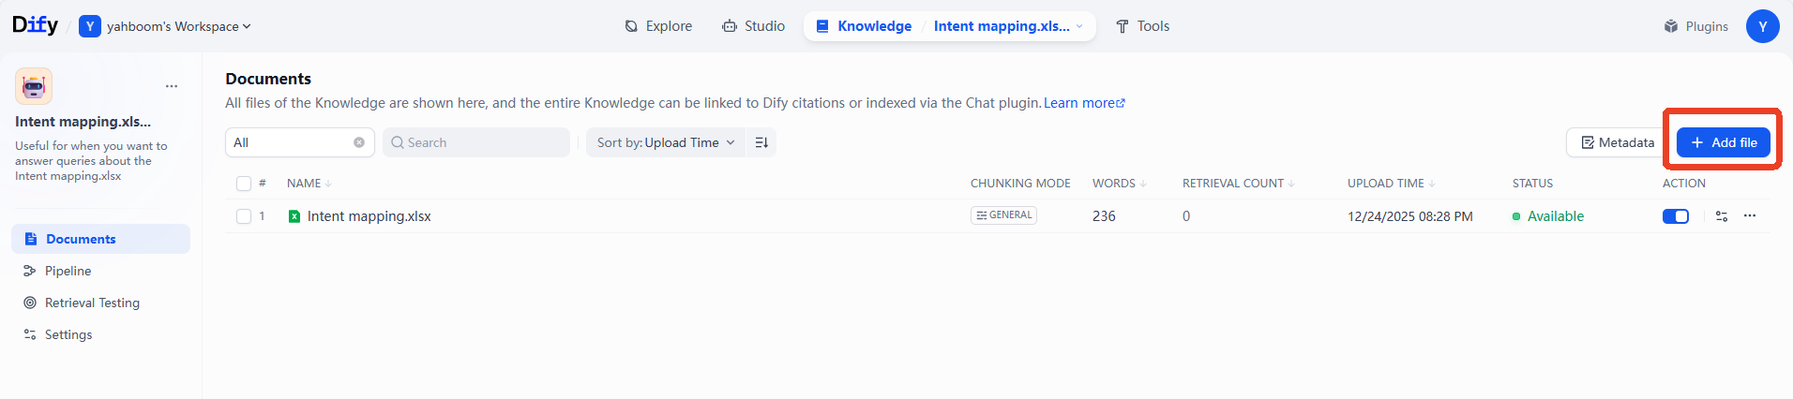This screenshot has height=399, width=1793.
Task: Tick the select-all checkbox in the header
Action: (244, 184)
